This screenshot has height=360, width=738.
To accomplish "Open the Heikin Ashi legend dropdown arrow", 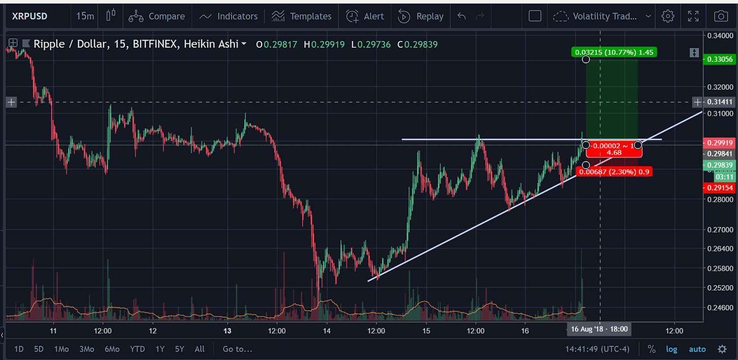I will [x=244, y=44].
